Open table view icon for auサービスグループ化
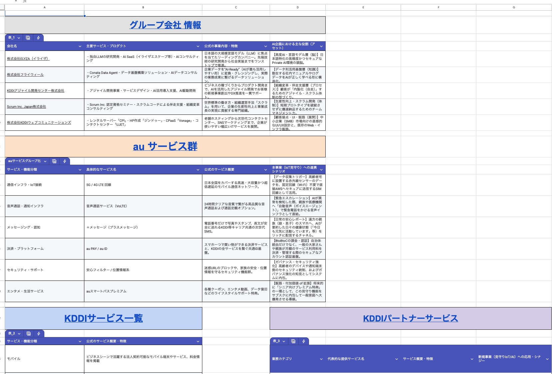 click(x=54, y=161)
